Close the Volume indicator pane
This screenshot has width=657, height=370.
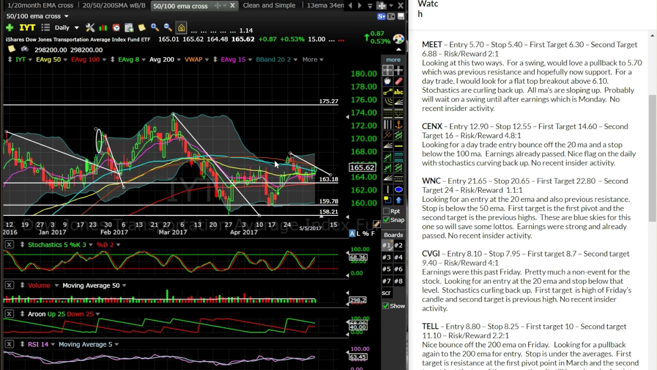pos(9,285)
